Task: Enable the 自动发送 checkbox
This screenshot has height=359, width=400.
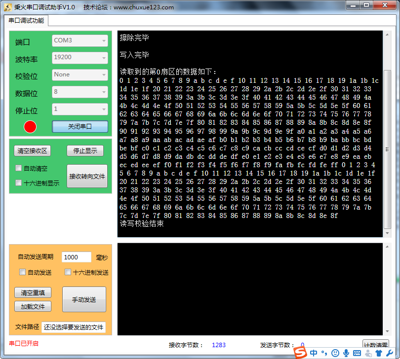Action: pyautogui.click(x=22, y=272)
